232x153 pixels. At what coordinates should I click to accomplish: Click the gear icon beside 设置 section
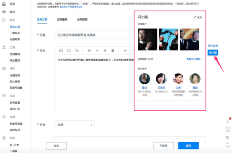pyautogui.click(x=4, y=117)
